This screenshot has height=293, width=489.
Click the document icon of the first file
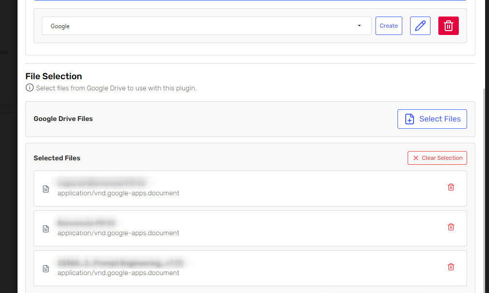click(46, 189)
